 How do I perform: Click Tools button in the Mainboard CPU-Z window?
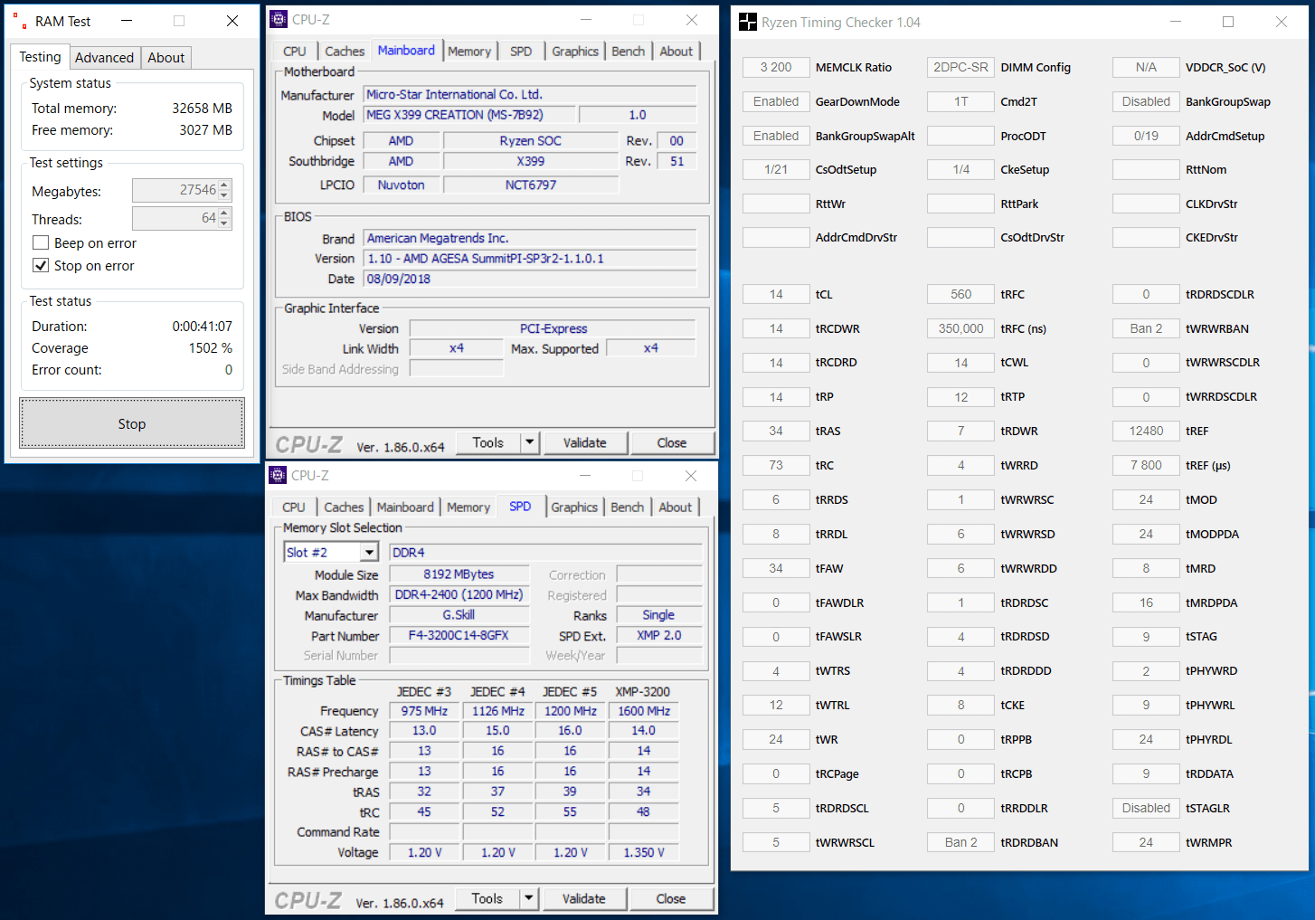488,442
